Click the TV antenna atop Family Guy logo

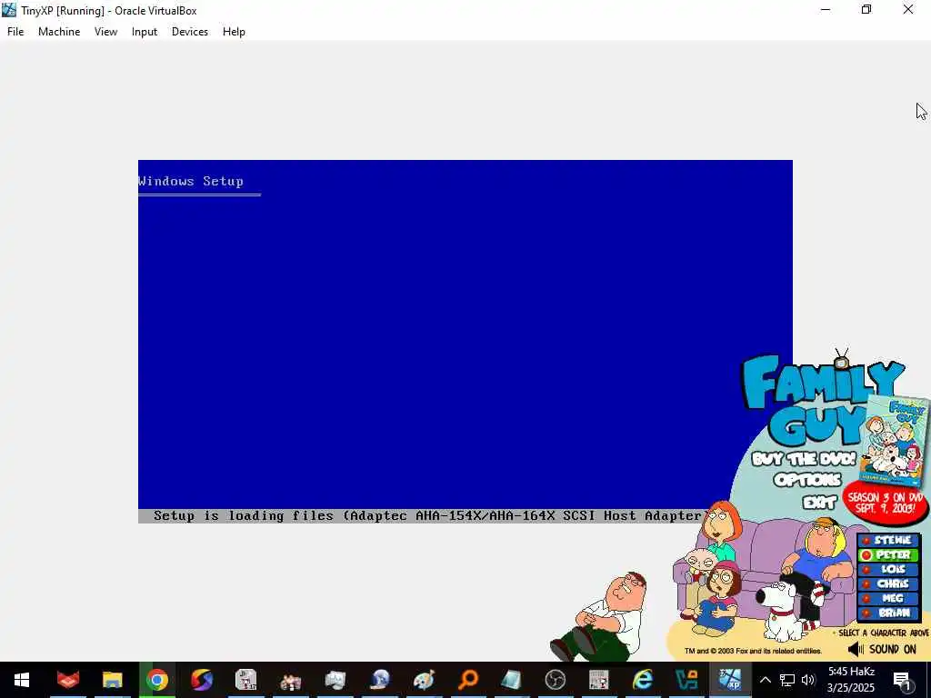coord(841,358)
